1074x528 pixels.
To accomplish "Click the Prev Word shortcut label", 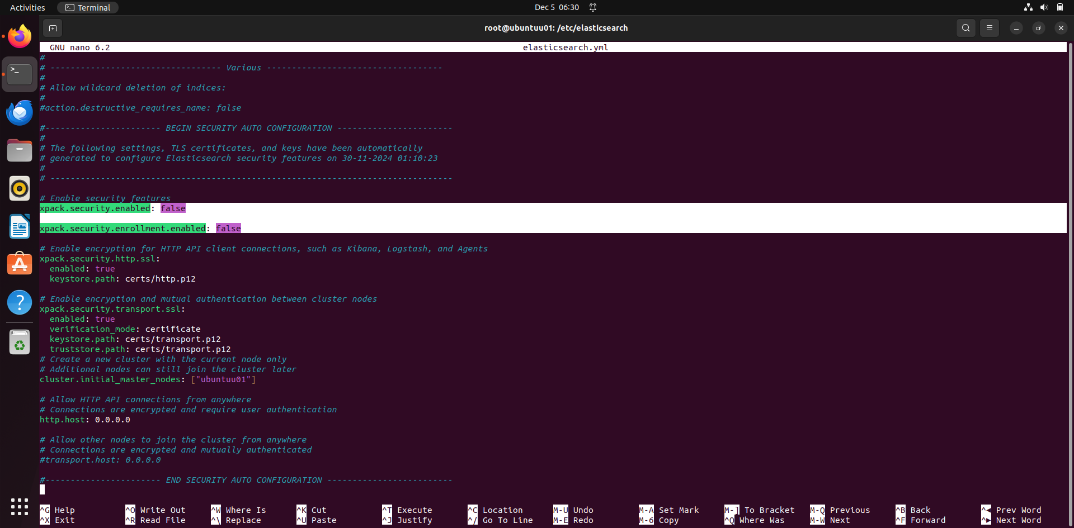I will 1019,510.
